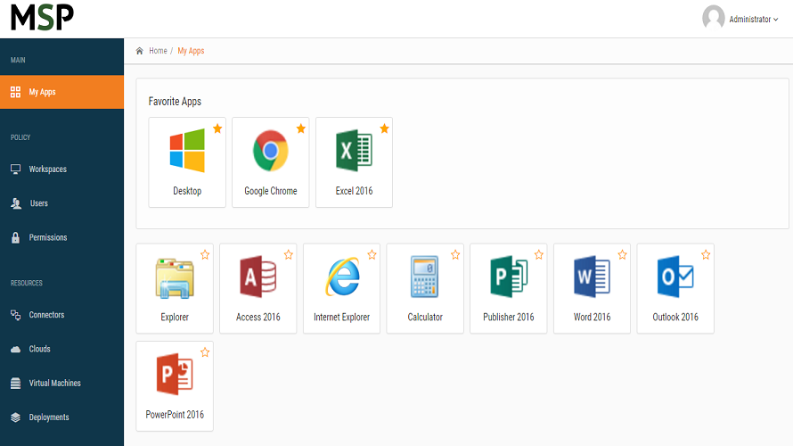This screenshot has height=446, width=793.
Task: Favorite Calculator with its star
Action: click(455, 254)
